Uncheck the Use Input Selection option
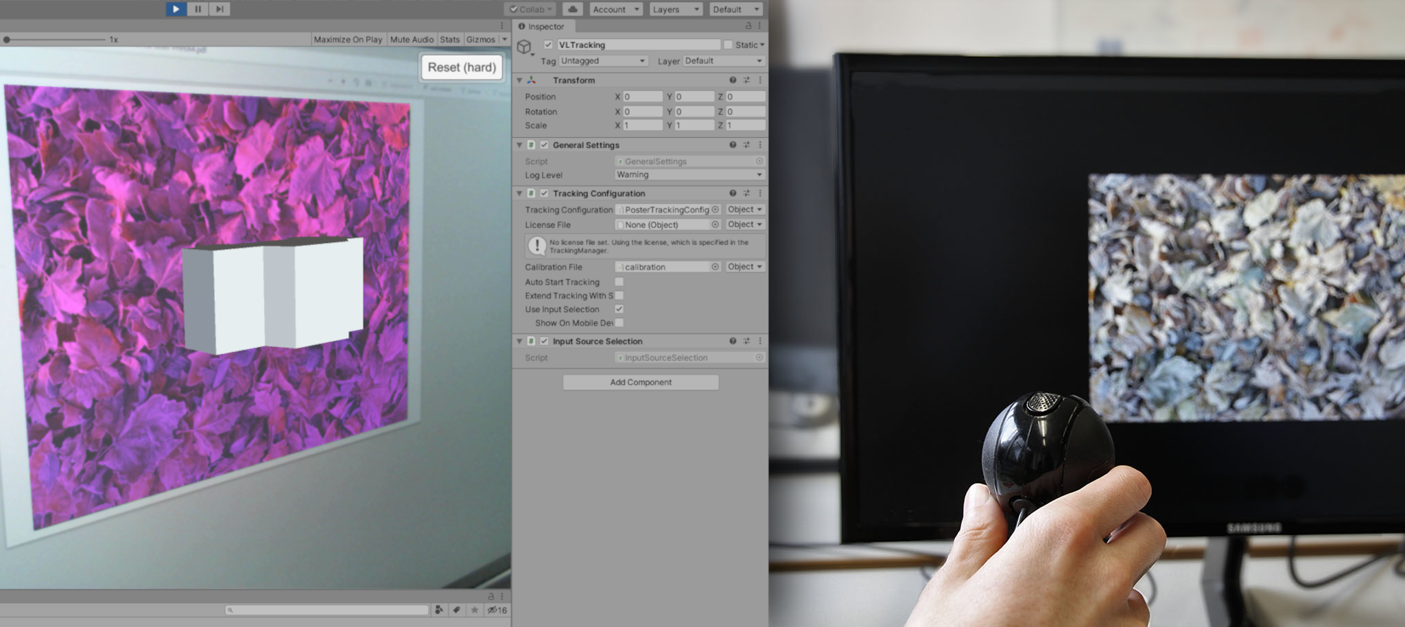Viewport: 1405px width, 627px height. pos(619,309)
